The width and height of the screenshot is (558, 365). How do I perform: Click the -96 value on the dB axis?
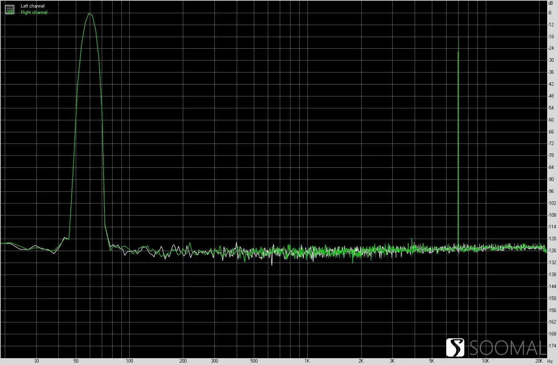point(551,191)
